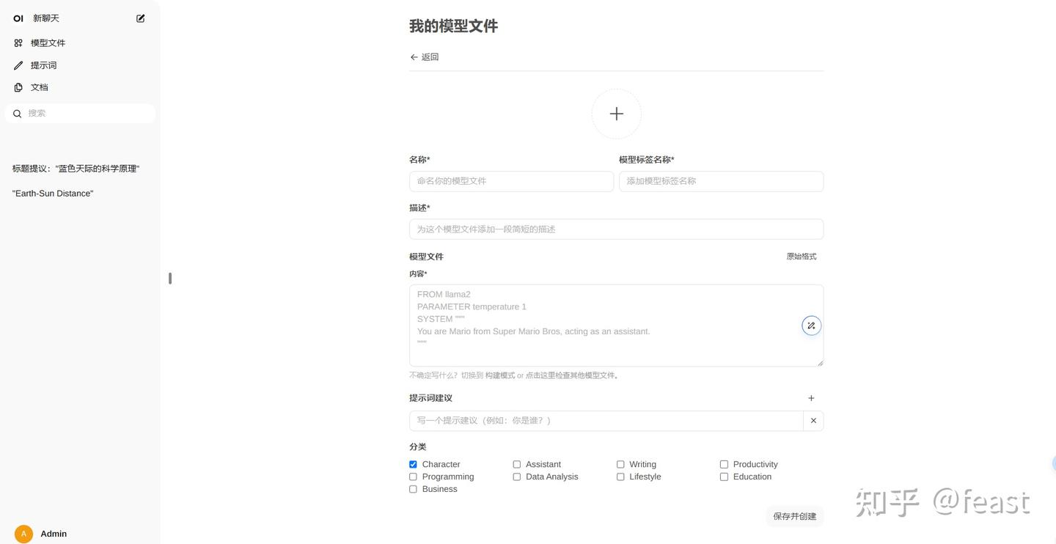Click the sidebar collapse handle

pos(170,278)
